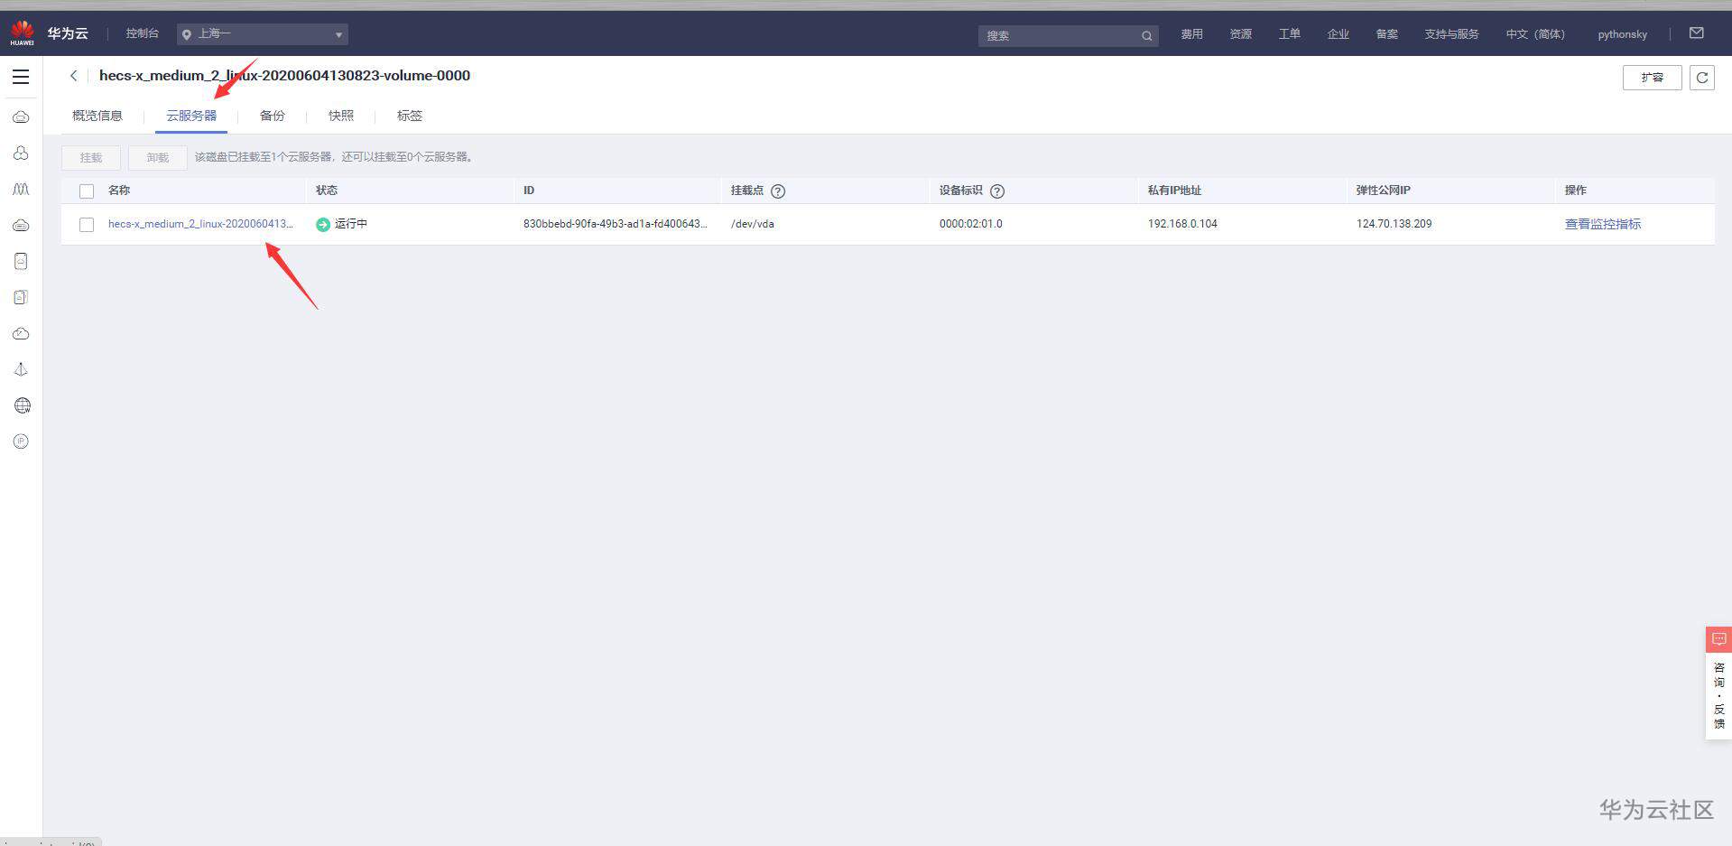Click the green 运行中 status icon
Screen dimensions: 1732x846
323,225
